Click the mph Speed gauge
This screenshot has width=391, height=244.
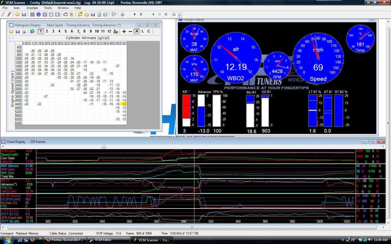318,58
